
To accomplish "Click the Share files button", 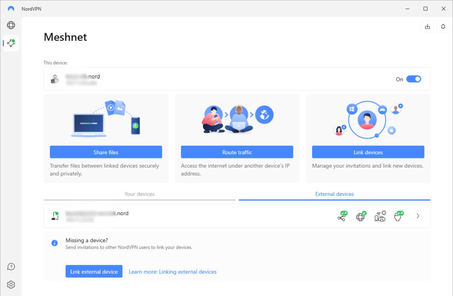I will (106, 152).
